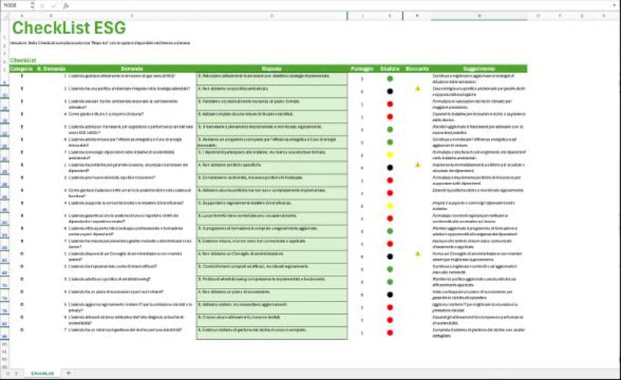Click the black status circle for policy ambientale

point(390,90)
